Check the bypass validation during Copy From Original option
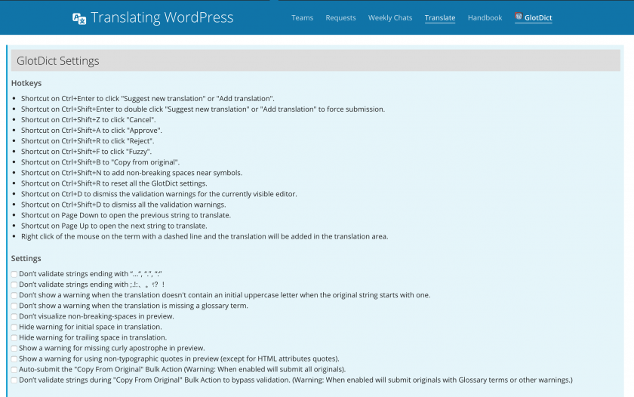This screenshot has width=634, height=397. (x=14, y=380)
